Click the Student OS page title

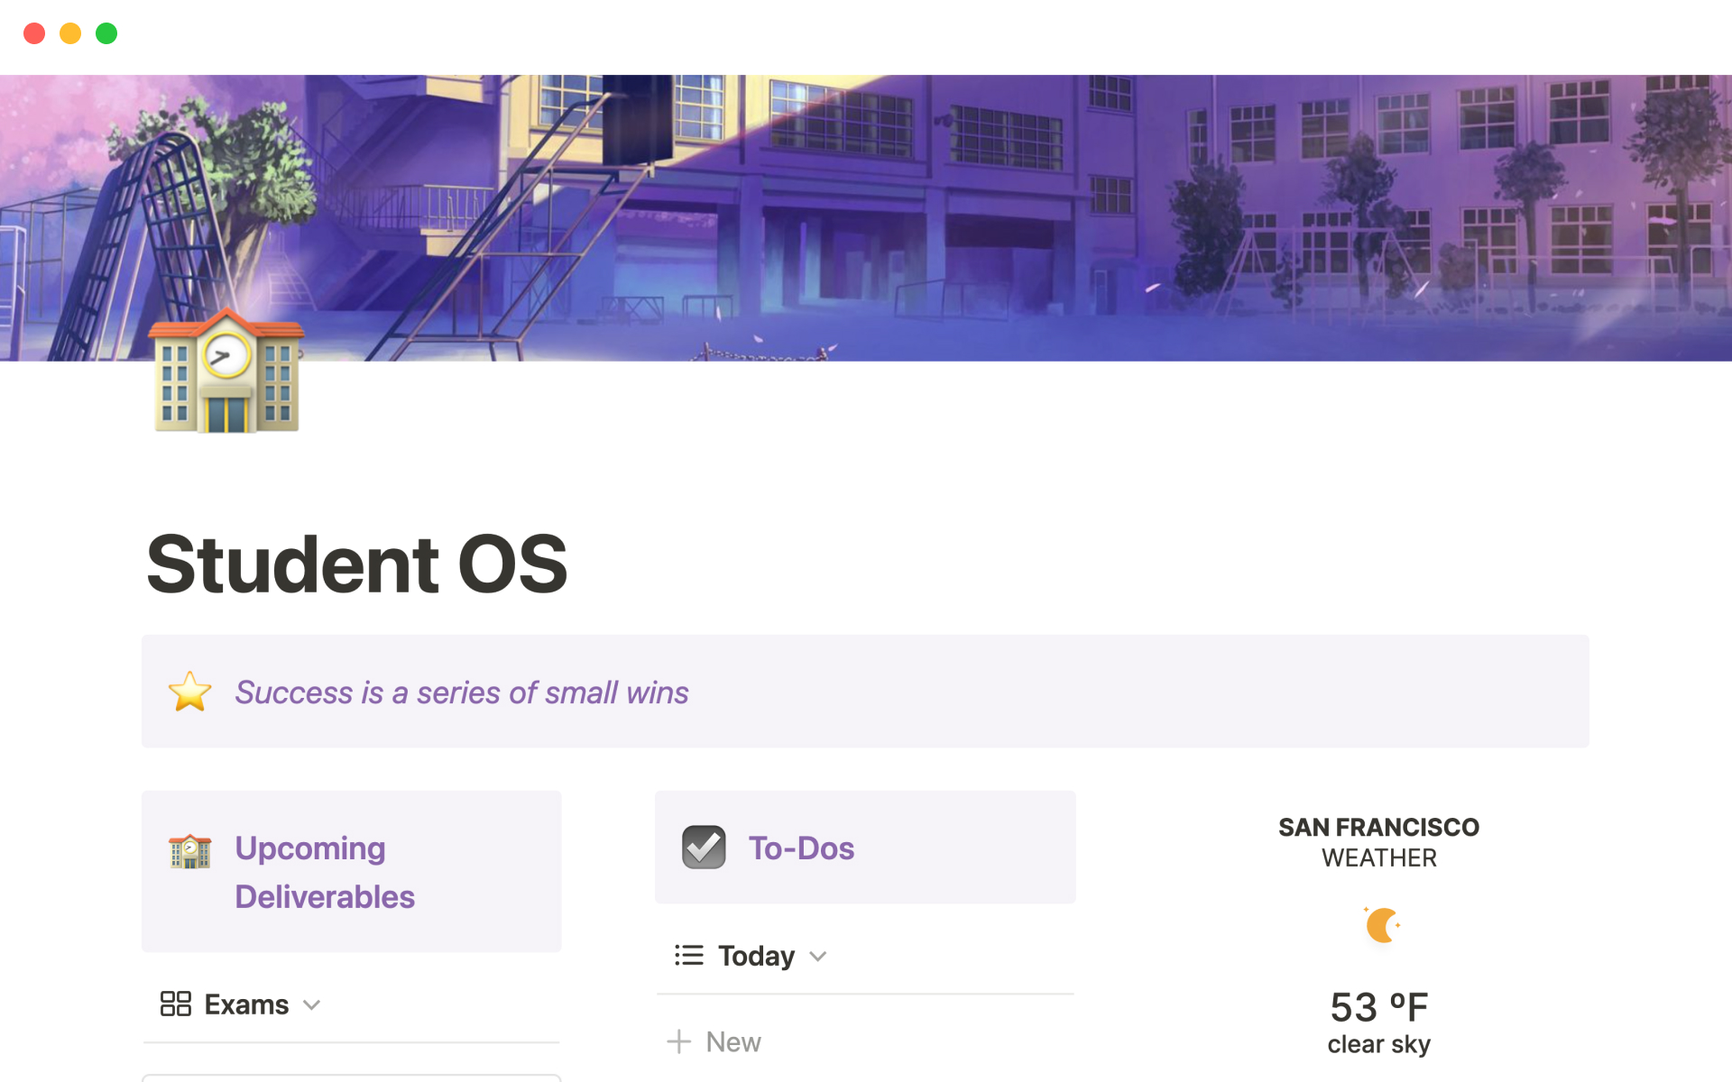point(357,564)
